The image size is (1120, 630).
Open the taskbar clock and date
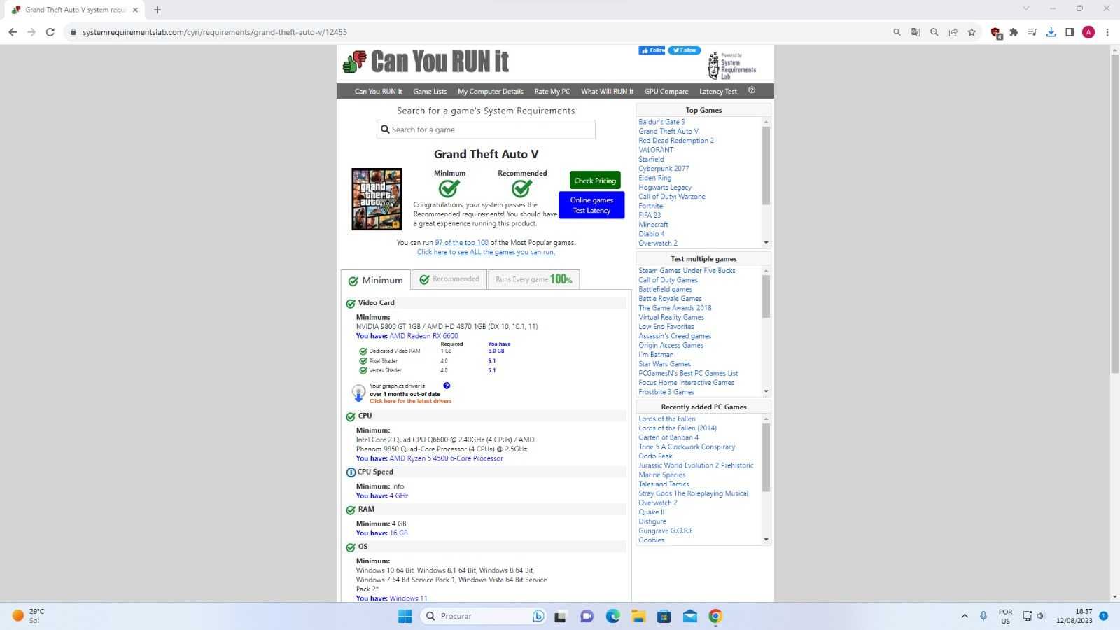(x=1074, y=616)
